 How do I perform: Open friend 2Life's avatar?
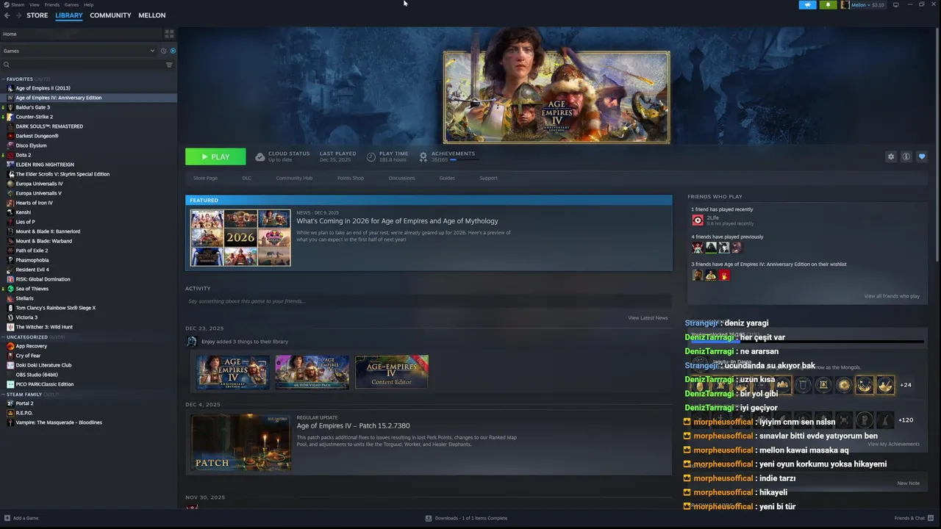(x=698, y=220)
